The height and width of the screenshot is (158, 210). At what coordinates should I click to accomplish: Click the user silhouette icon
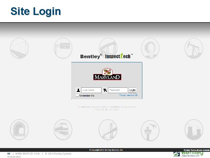point(78,90)
